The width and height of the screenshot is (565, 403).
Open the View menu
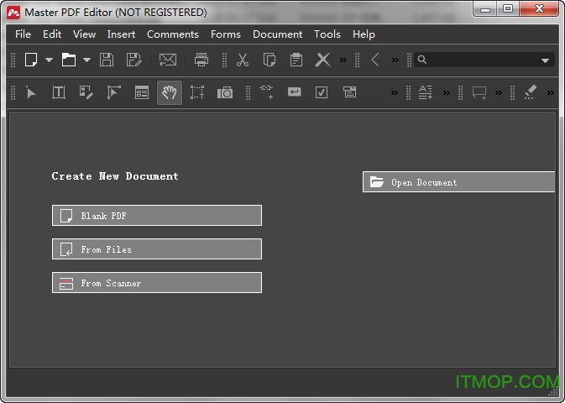tap(84, 34)
